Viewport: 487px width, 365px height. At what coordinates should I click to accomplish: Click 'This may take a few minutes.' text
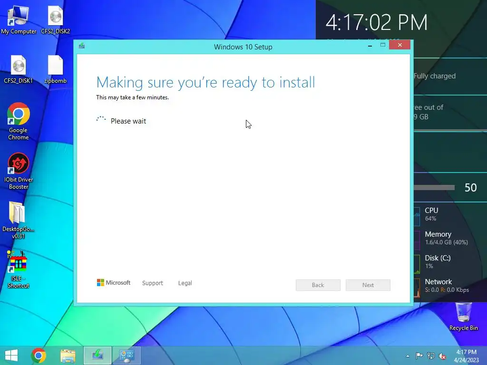132,97
